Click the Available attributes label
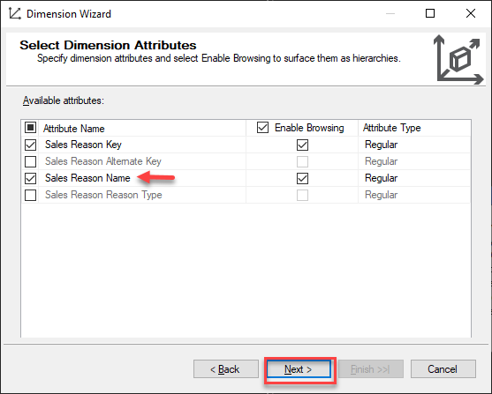The image size is (492, 394). (63, 100)
